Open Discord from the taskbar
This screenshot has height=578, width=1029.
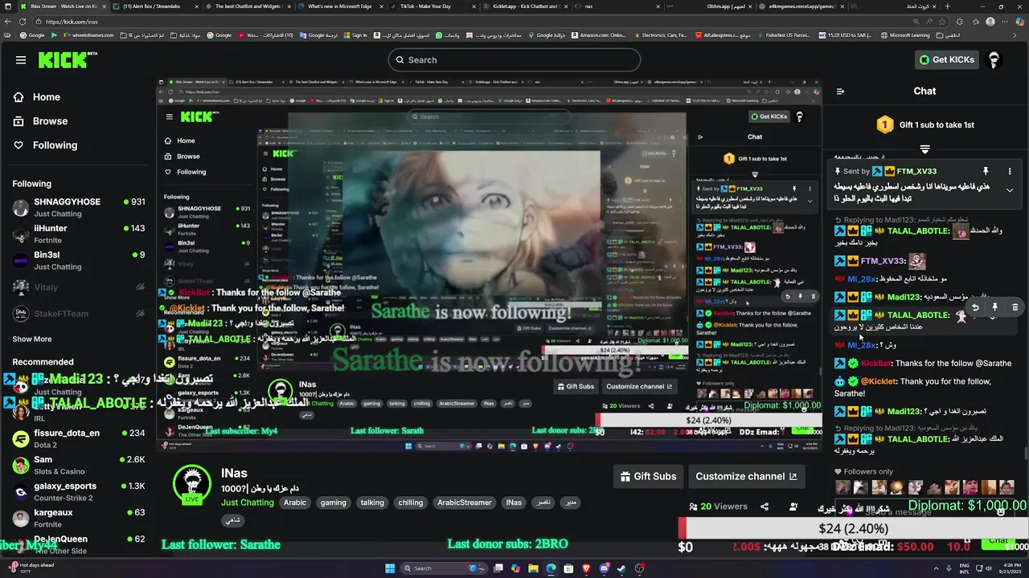[x=604, y=568]
